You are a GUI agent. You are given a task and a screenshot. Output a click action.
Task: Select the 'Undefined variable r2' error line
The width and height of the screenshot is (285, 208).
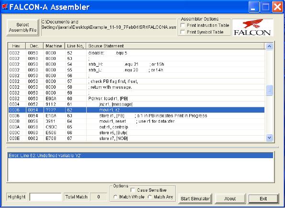tap(140, 156)
